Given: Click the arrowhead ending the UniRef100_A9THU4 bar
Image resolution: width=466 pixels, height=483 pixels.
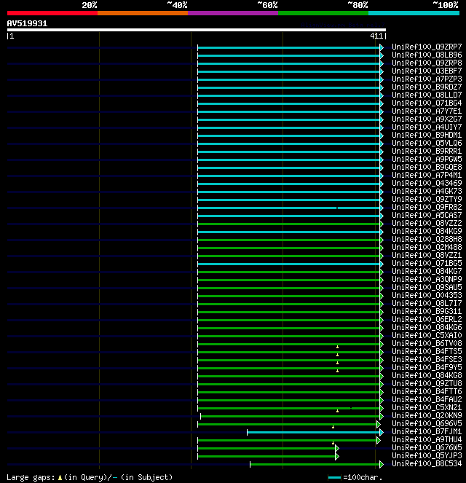Looking at the screenshot, I should [x=379, y=441].
